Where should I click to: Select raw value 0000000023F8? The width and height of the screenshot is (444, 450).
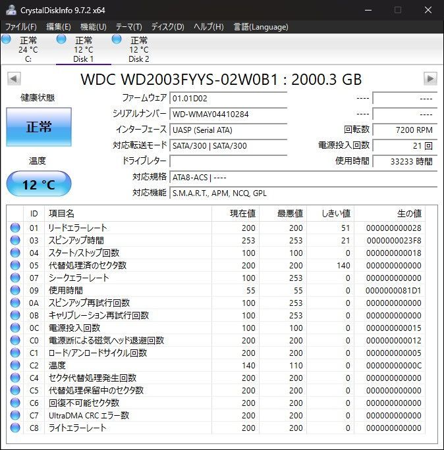(x=394, y=241)
